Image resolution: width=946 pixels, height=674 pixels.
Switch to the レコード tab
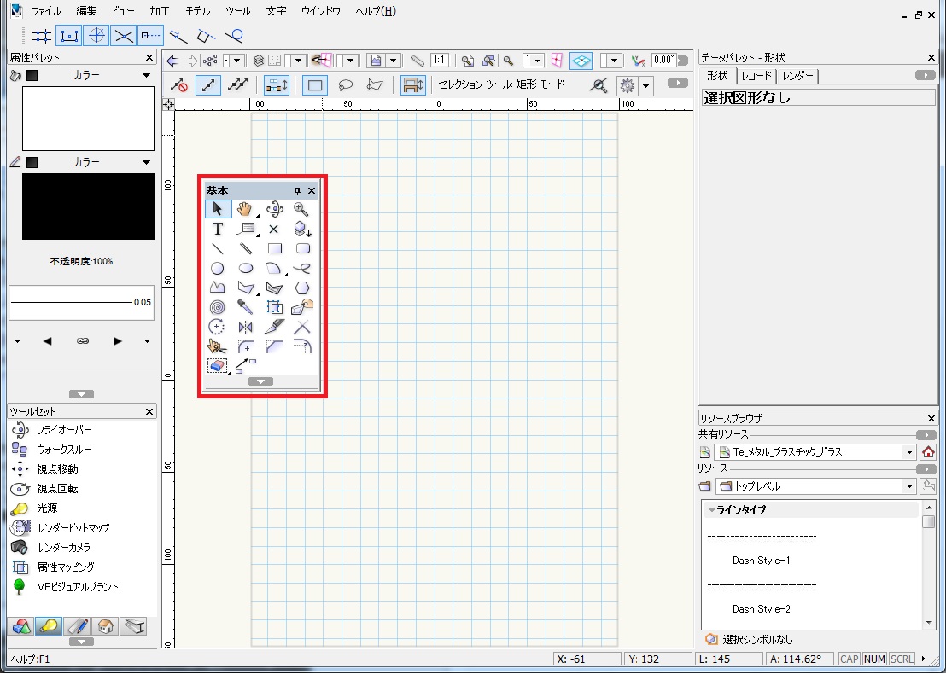point(757,76)
